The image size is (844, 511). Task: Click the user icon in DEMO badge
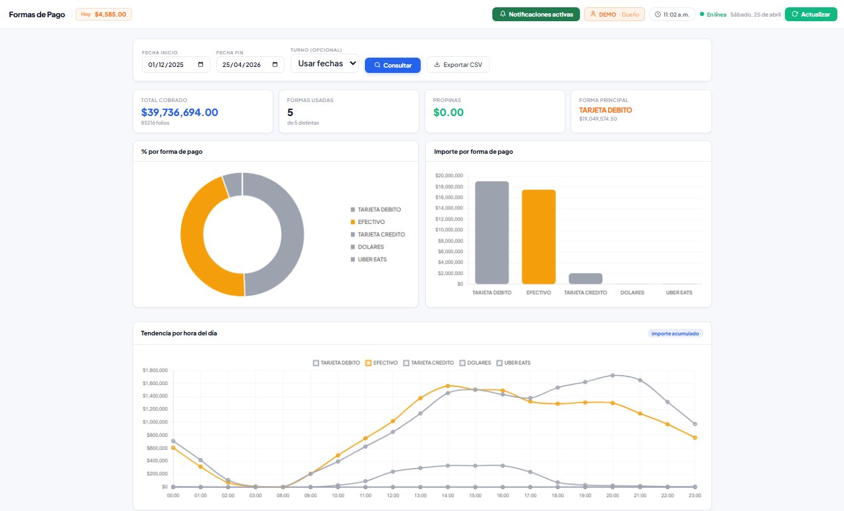click(593, 14)
